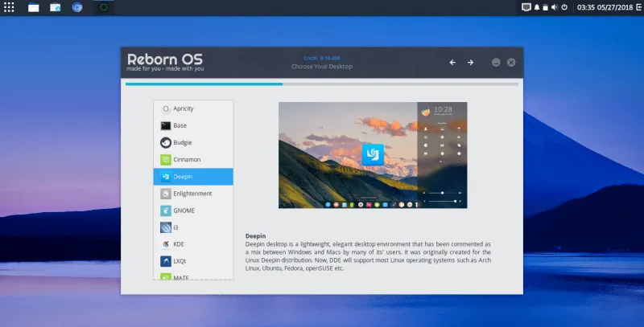Click the installer progress bar
The image size is (644, 327).
click(x=322, y=84)
